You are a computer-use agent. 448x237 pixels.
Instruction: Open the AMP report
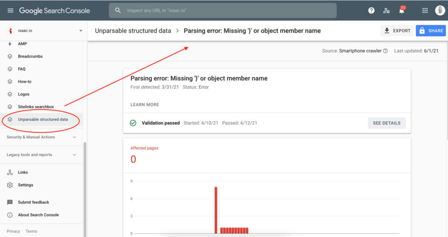22,44
